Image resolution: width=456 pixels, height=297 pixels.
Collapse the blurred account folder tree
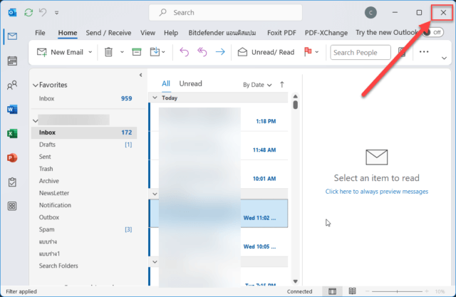[x=35, y=120]
